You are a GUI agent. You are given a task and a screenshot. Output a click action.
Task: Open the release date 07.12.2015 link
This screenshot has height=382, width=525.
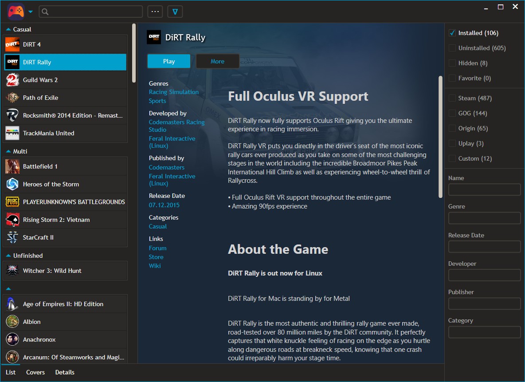click(x=164, y=205)
